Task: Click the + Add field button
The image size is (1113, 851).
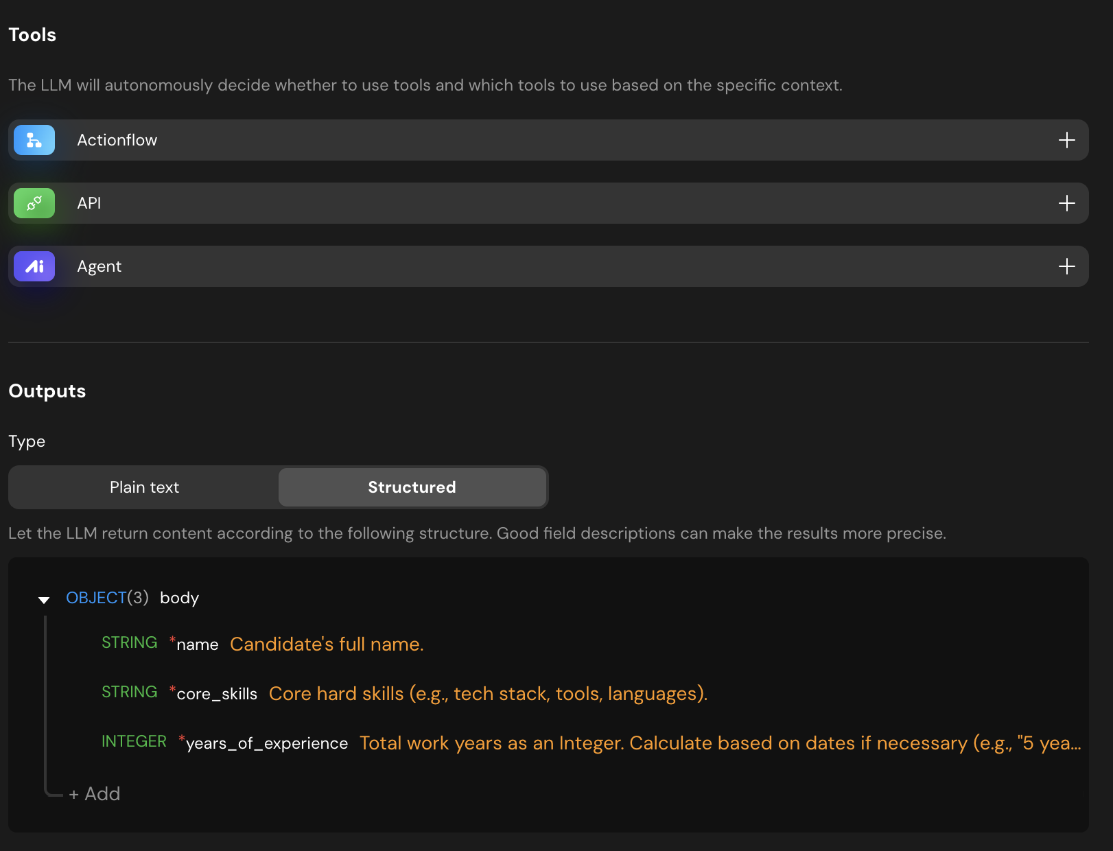Action: 95,794
